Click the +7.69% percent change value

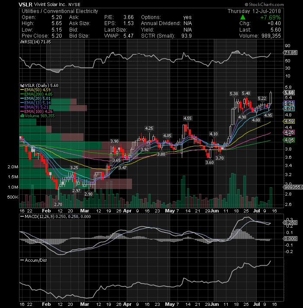271,17
